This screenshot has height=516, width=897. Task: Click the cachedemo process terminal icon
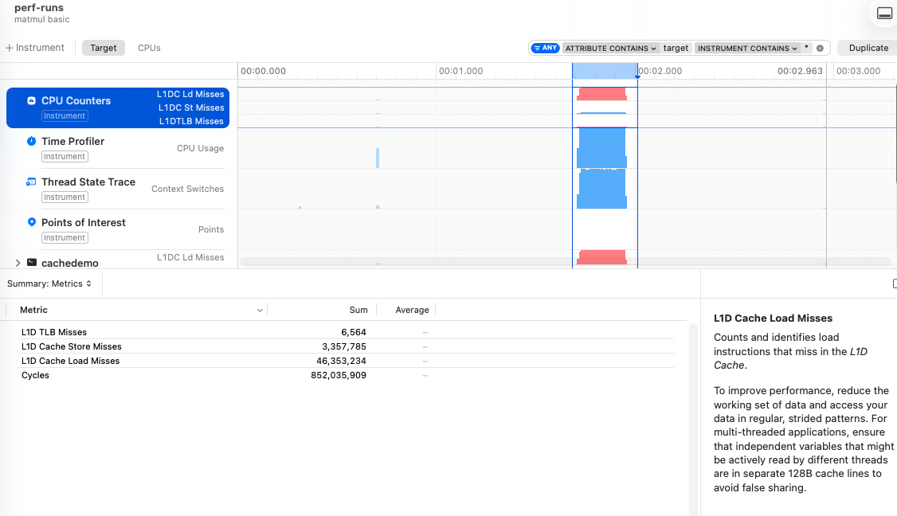pos(32,263)
